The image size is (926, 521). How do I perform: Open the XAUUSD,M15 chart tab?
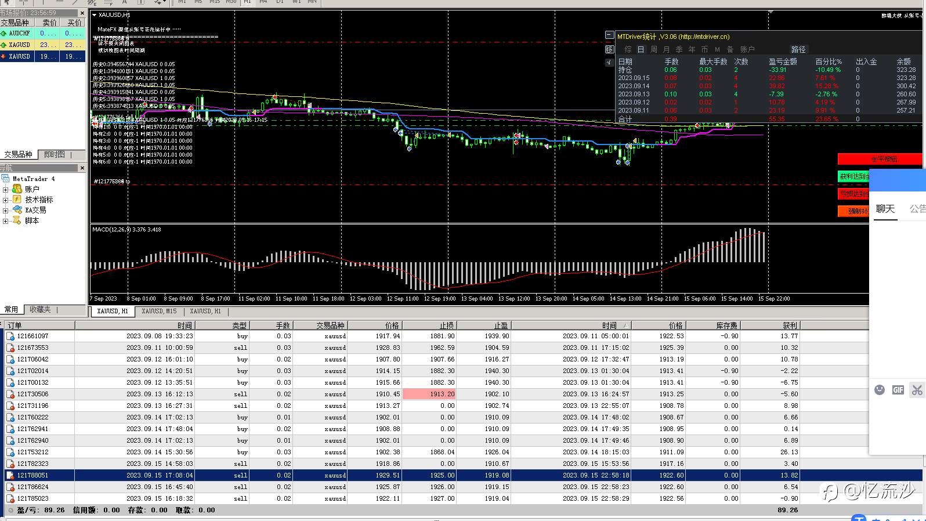(159, 311)
